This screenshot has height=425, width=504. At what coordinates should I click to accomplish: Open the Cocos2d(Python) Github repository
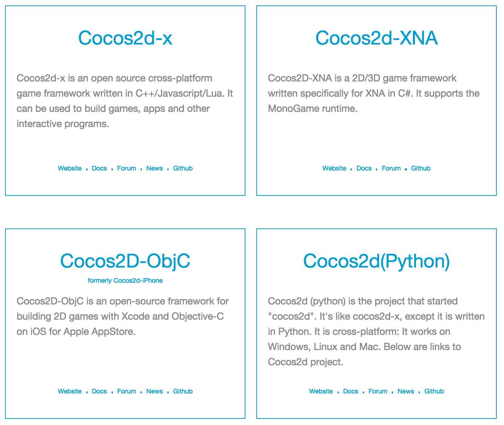click(434, 391)
